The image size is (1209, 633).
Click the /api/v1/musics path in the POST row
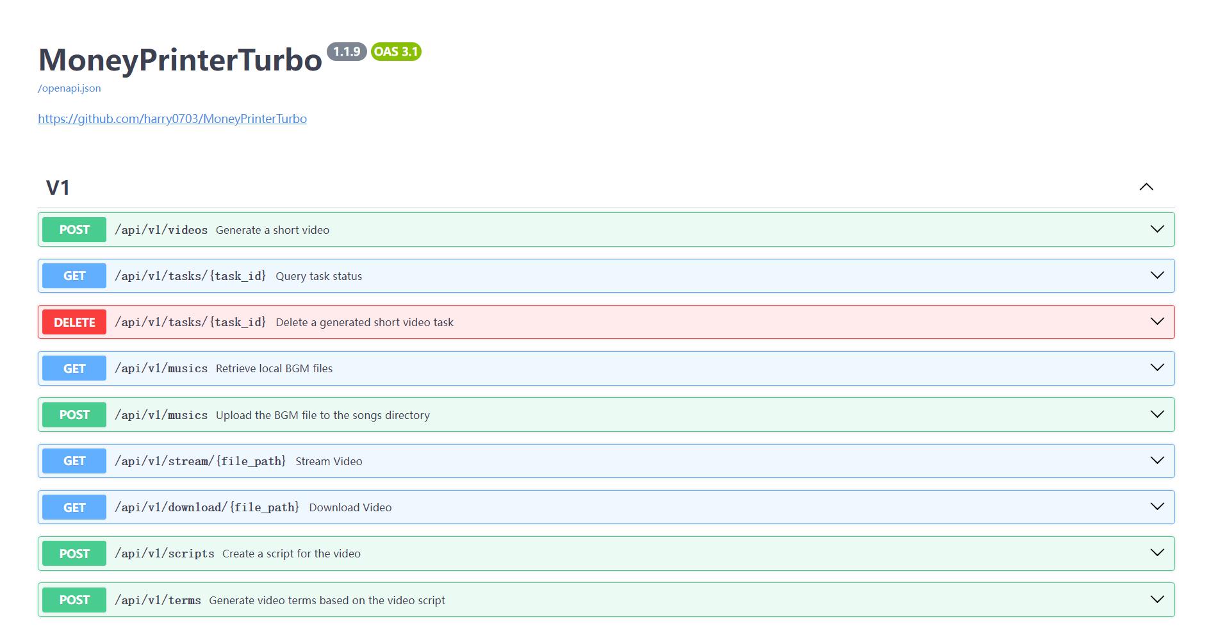click(x=161, y=415)
